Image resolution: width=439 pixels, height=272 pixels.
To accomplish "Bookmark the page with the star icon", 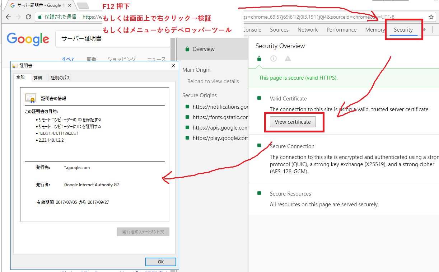I will click(431, 17).
